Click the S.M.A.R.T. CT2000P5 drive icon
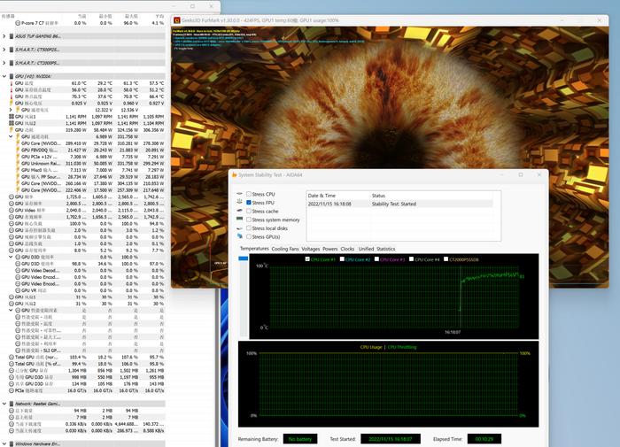Screen dimensions: 620x447 click(11, 63)
